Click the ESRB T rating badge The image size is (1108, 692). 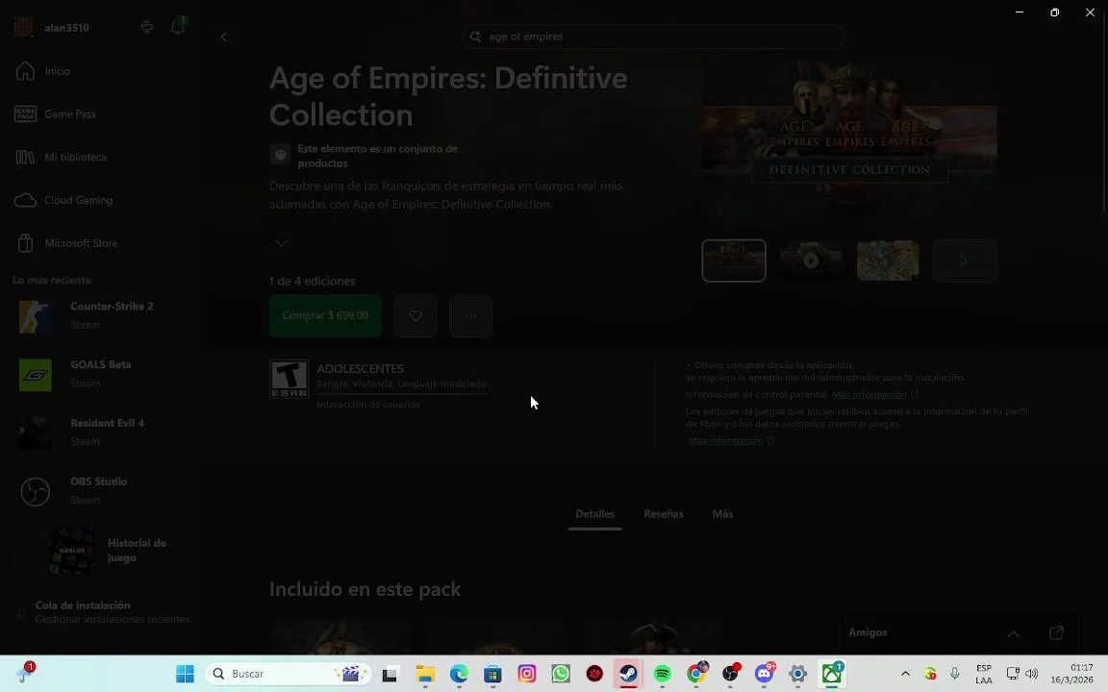click(289, 379)
